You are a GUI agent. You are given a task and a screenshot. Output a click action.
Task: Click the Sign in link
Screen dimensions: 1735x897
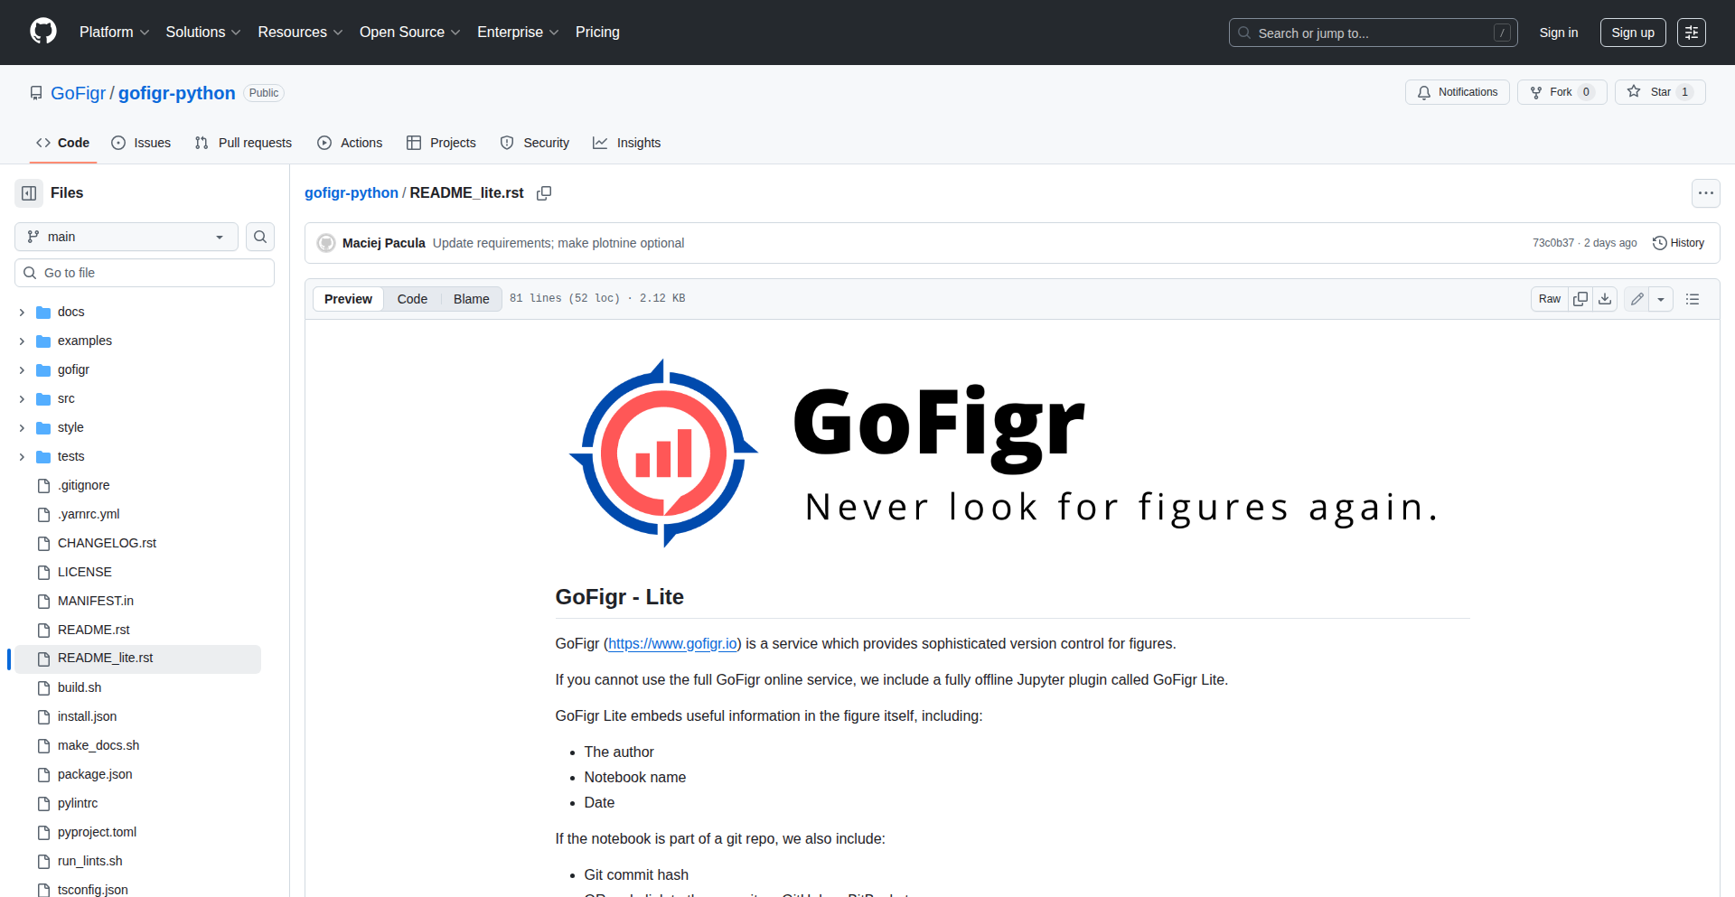tap(1559, 33)
